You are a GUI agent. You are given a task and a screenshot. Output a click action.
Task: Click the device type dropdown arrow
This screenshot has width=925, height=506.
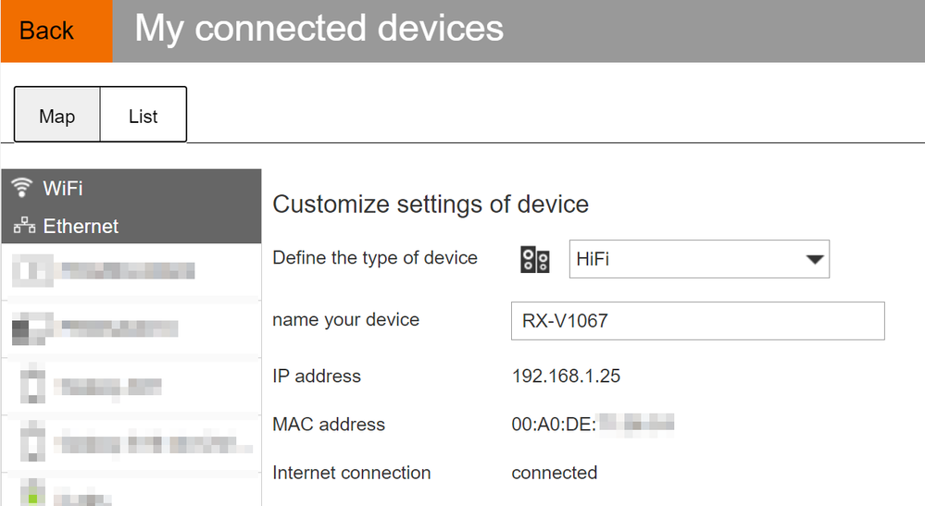coord(814,260)
